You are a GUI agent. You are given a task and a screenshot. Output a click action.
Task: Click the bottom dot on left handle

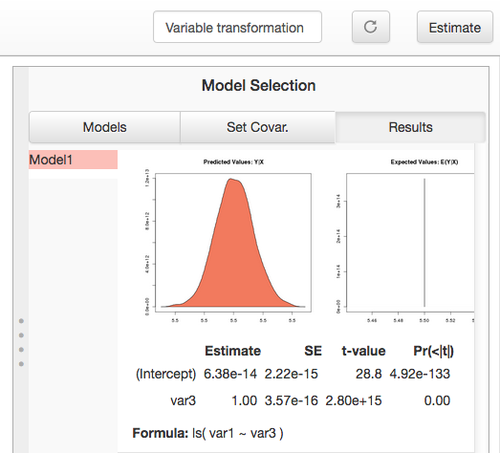coord(21,364)
